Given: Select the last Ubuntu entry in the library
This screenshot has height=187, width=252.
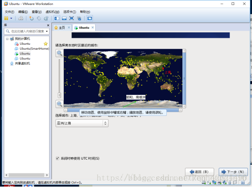Looking at the screenshot, I should (x=25, y=58).
